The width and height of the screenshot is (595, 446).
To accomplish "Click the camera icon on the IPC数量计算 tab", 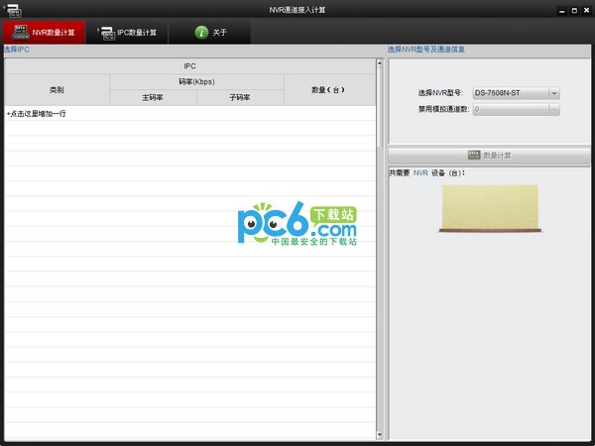I will (x=105, y=33).
